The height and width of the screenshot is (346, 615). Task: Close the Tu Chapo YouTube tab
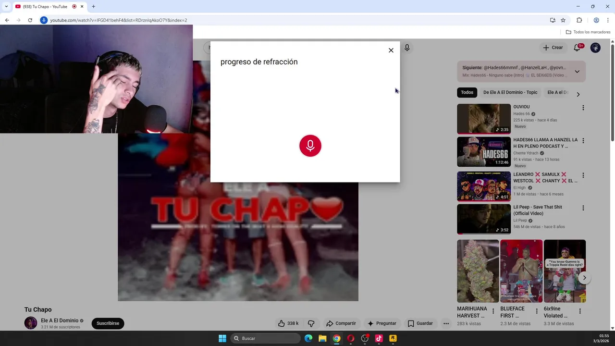pos(82,7)
